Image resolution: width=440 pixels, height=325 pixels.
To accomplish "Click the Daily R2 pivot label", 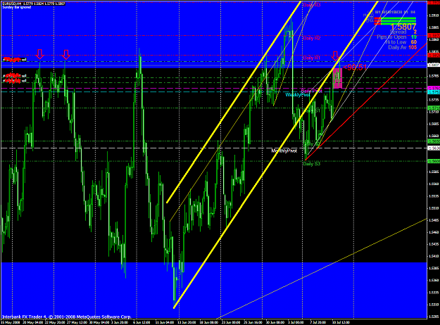I will tap(311, 38).
